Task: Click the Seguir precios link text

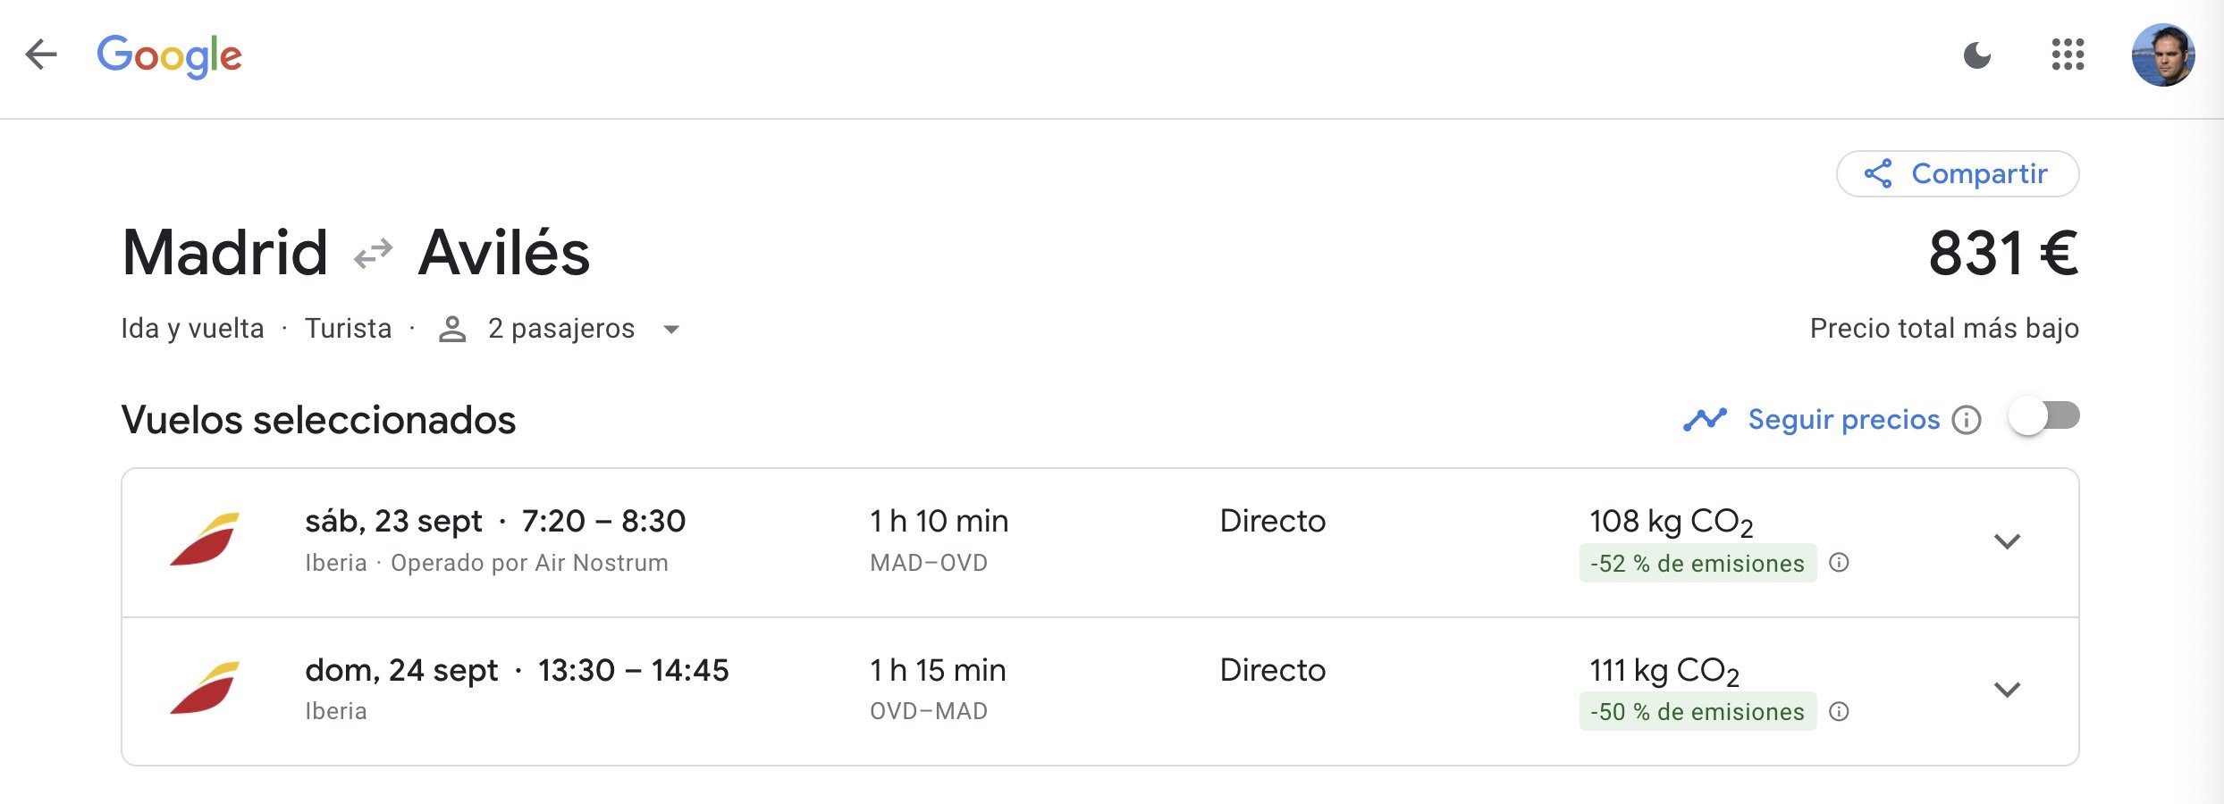Action: click(x=1843, y=419)
